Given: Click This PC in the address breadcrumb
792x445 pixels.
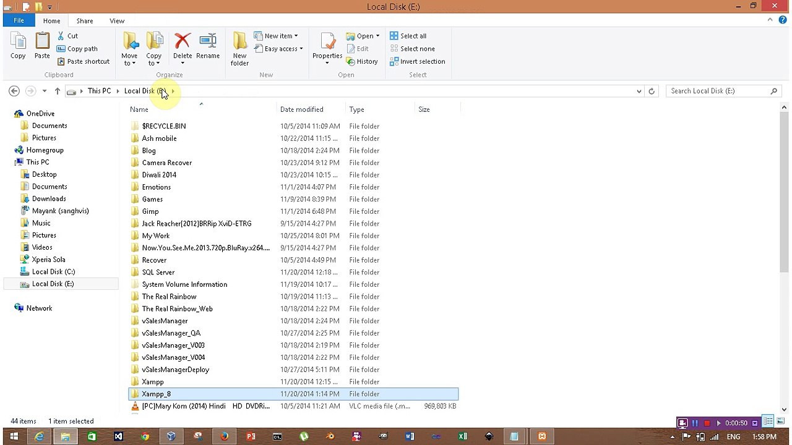Looking at the screenshot, I should click(99, 91).
